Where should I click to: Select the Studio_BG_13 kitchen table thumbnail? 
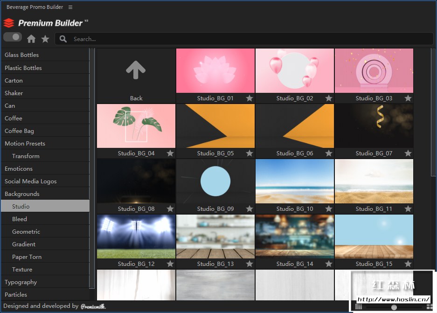(x=215, y=236)
